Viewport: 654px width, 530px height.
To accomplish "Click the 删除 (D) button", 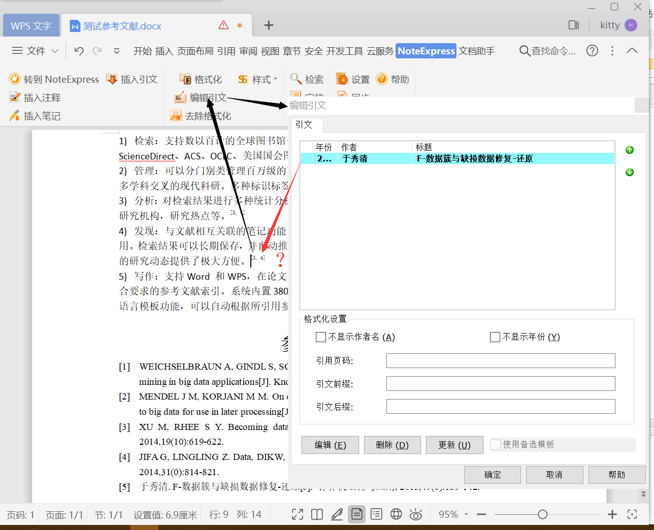I will coord(392,445).
